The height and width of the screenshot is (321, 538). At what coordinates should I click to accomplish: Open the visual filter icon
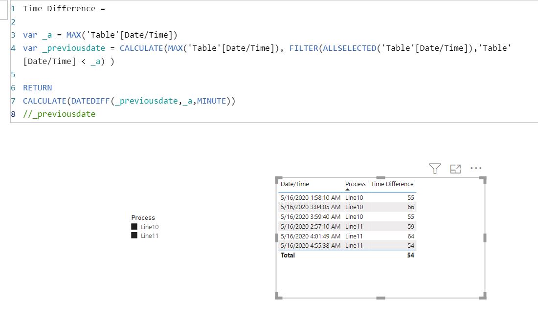tap(435, 168)
